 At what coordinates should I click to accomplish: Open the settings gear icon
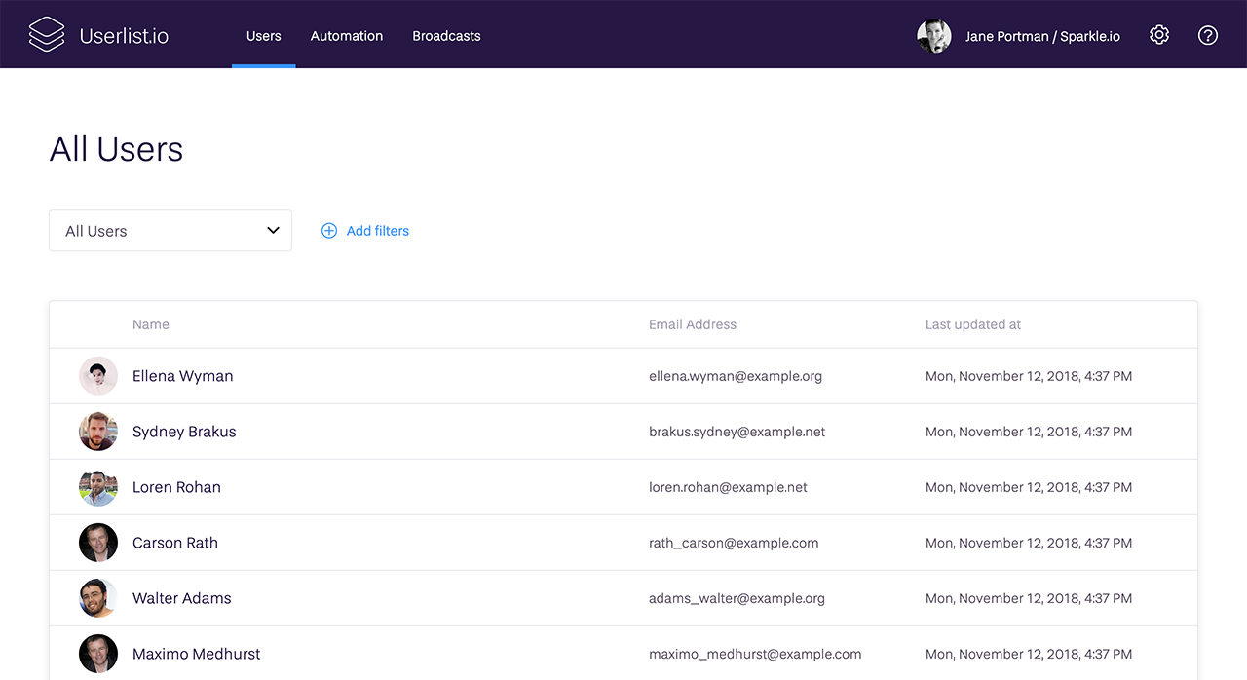click(1158, 34)
